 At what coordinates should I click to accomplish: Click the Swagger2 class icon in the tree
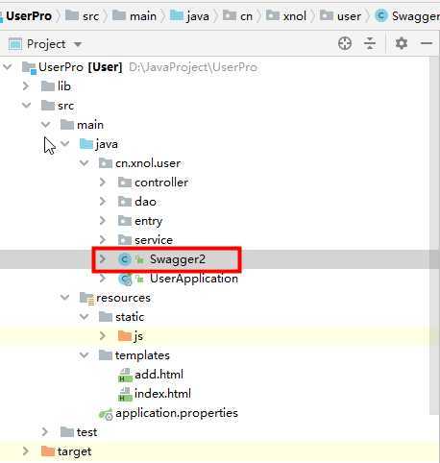coord(124,259)
